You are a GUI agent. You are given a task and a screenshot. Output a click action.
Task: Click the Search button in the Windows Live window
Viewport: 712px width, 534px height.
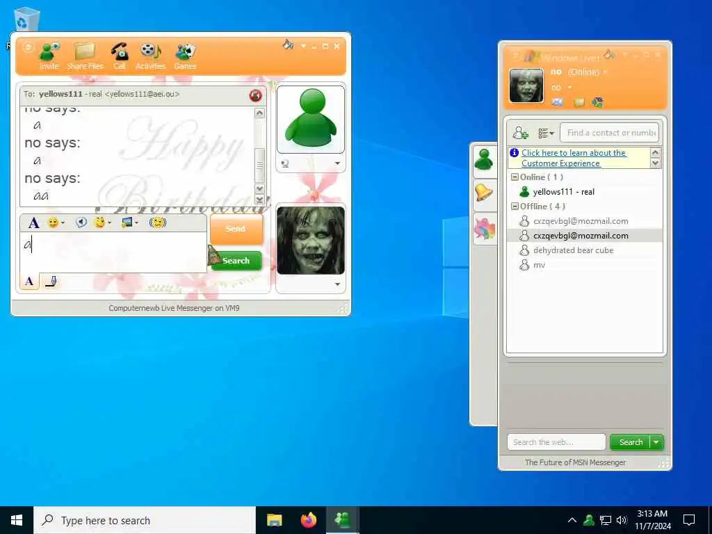tap(630, 442)
